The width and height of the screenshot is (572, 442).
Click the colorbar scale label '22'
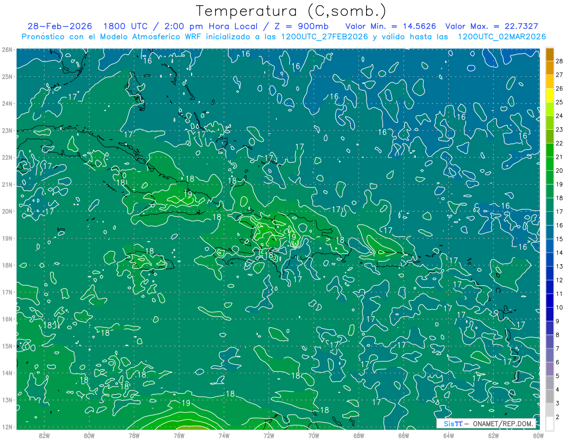point(559,143)
